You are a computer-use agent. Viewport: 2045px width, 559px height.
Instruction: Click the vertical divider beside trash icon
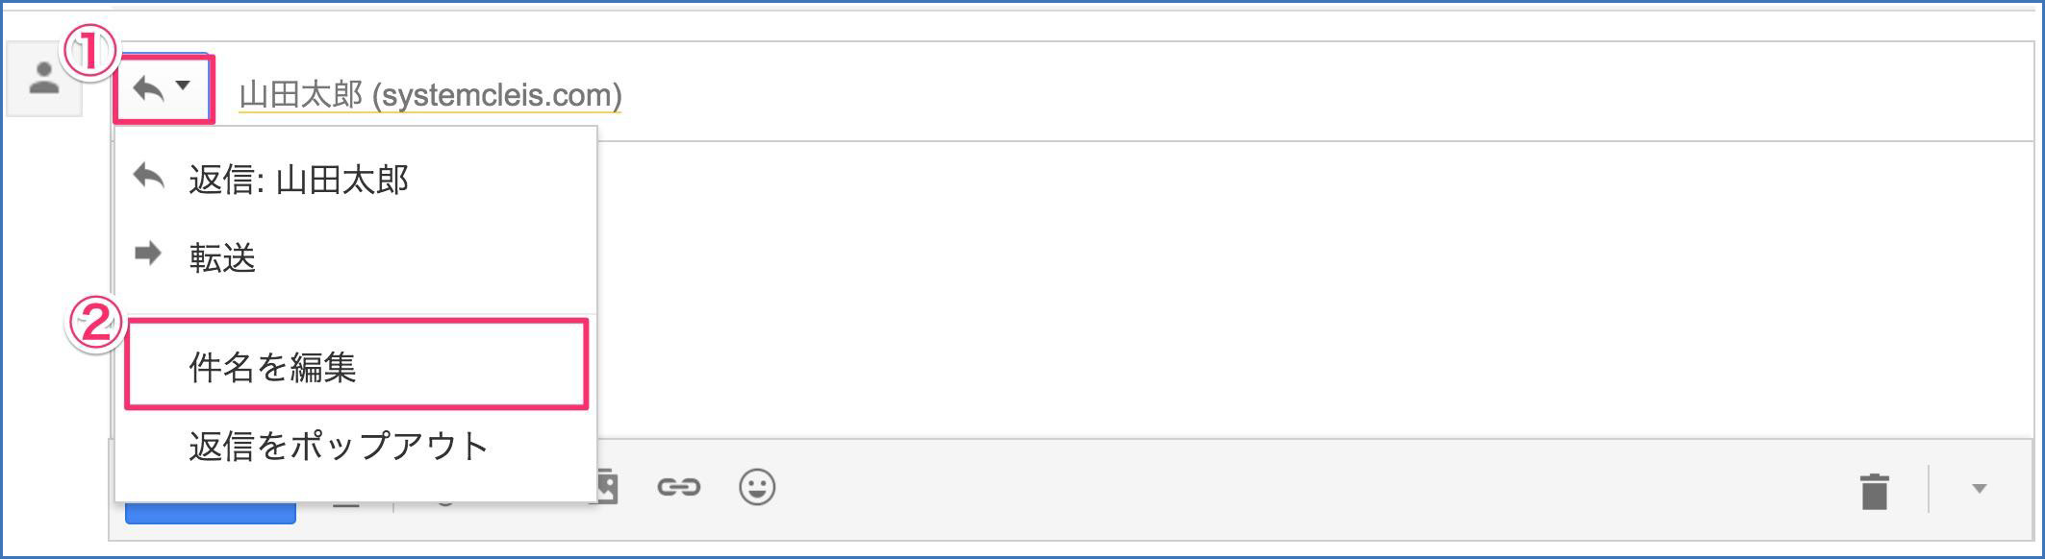point(1929,489)
